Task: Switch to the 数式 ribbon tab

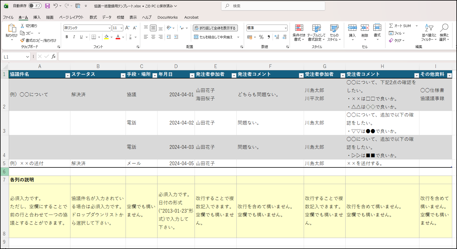Action: coord(93,17)
